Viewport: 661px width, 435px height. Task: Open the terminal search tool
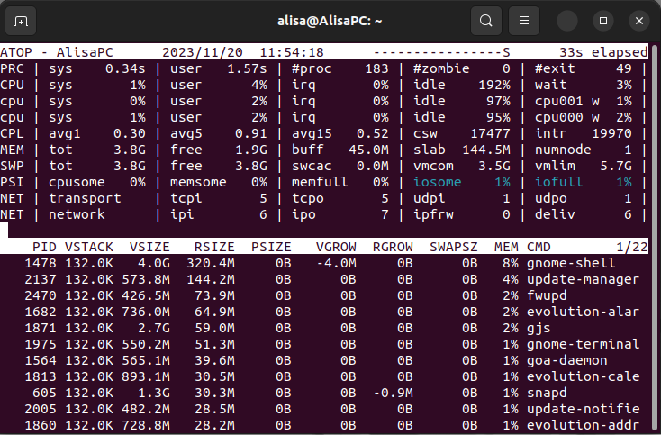[x=486, y=21]
